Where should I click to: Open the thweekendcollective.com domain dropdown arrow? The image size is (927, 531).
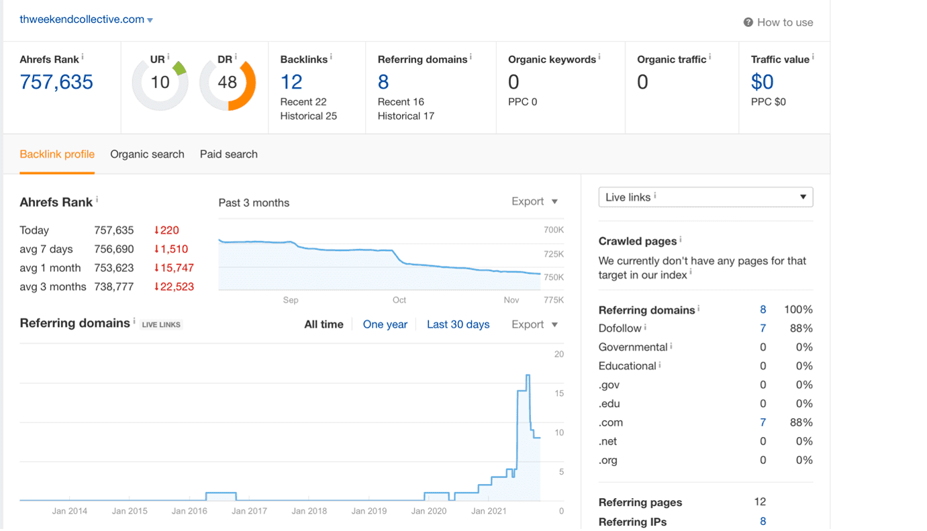[x=150, y=20]
